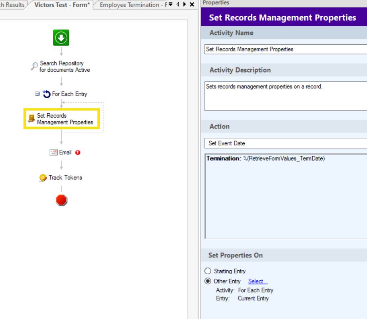Click the Select... link for Other Entry
Image resolution: width=367 pixels, height=319 pixels.
coord(258,281)
